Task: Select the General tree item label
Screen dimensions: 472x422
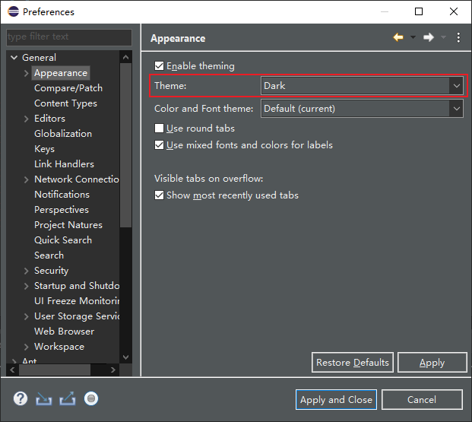Action: point(39,57)
